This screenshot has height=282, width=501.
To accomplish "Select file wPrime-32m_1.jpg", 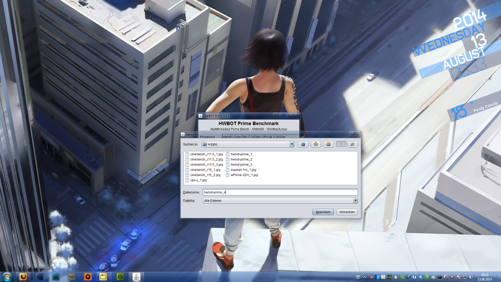I will [x=242, y=175].
